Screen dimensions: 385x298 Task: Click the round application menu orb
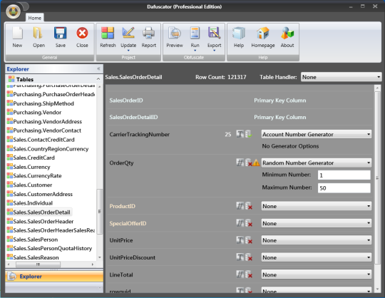14,11
